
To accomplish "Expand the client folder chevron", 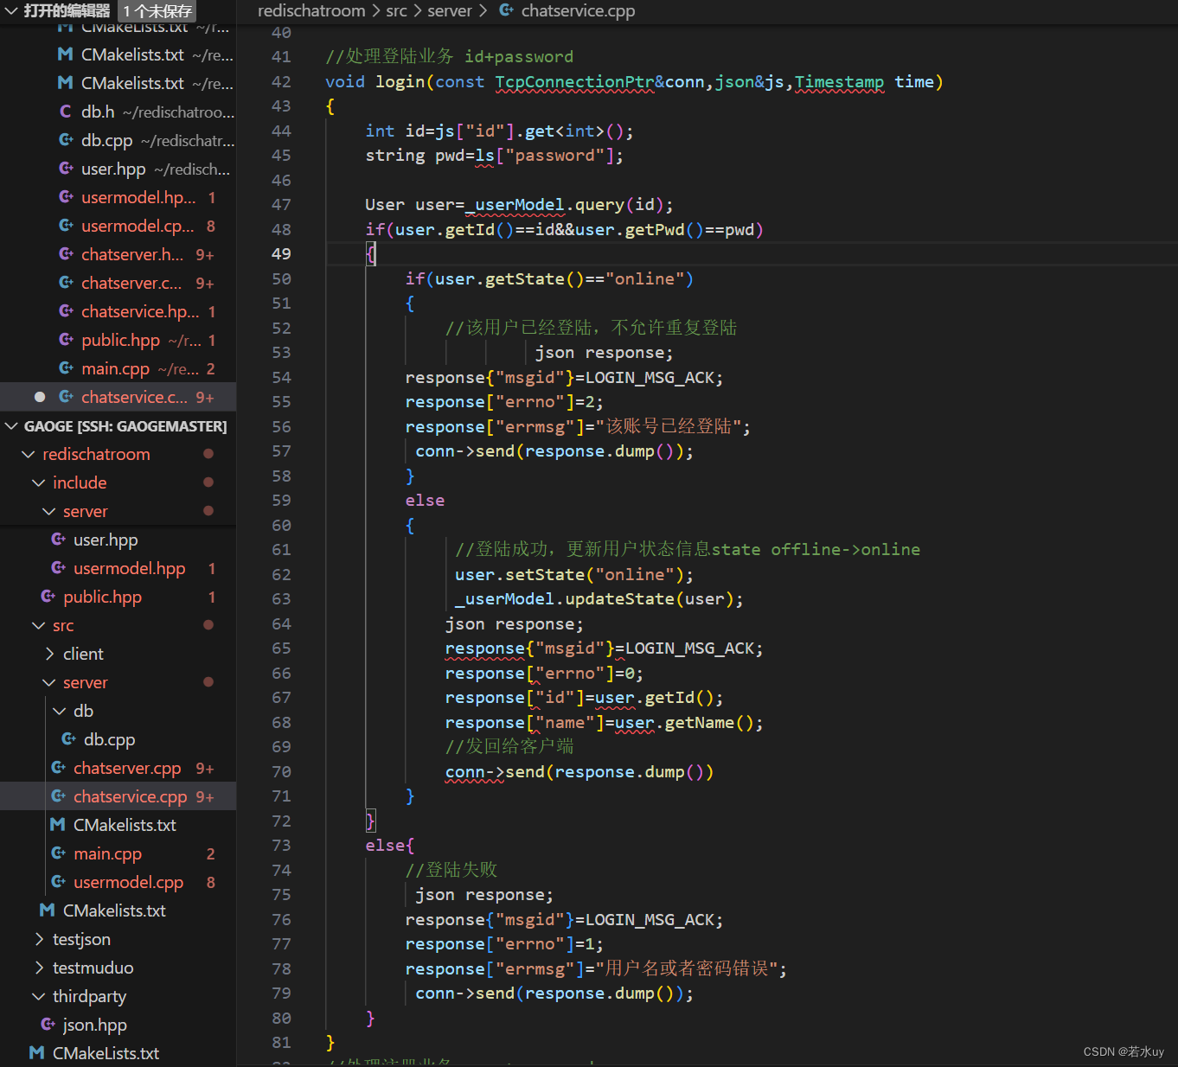I will (49, 655).
